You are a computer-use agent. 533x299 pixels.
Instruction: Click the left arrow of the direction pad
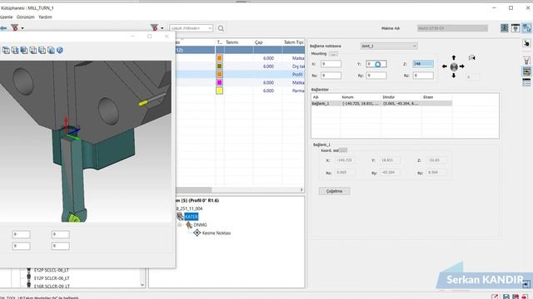coord(444,66)
